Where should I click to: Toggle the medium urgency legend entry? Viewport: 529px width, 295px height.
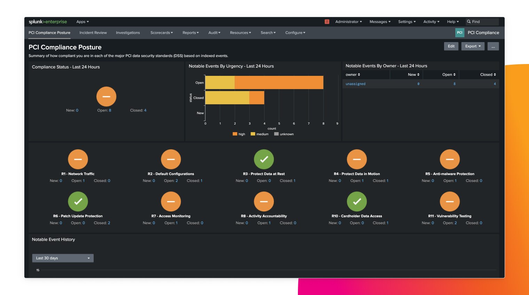point(260,134)
